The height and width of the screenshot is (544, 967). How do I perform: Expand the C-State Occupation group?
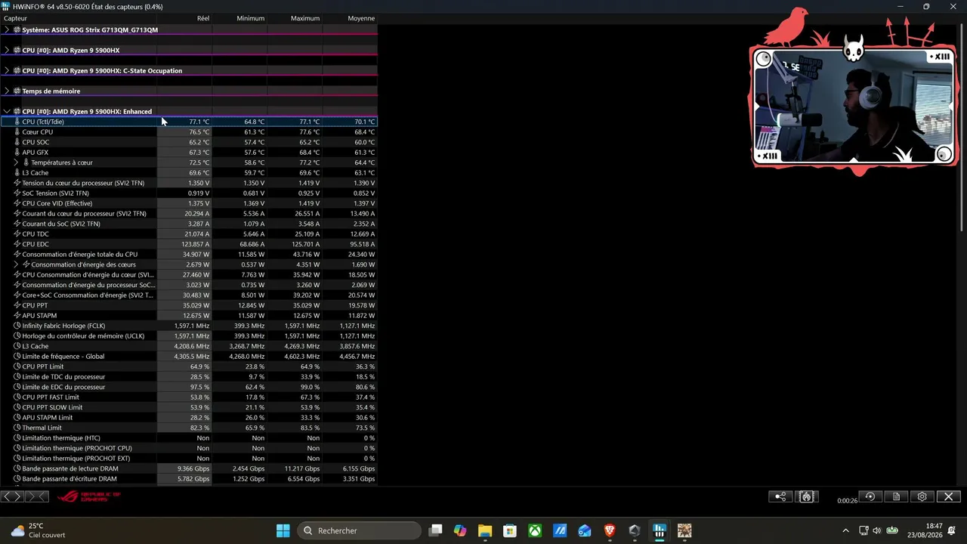[7, 71]
